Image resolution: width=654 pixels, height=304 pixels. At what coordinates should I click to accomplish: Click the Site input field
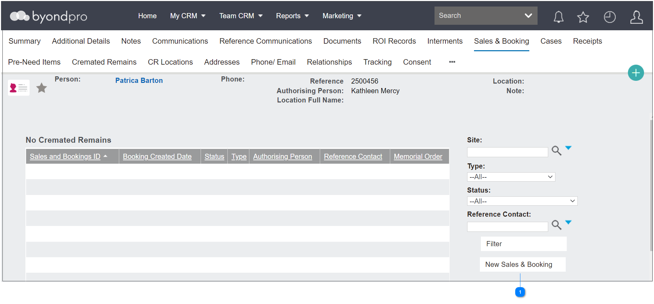[508, 152]
